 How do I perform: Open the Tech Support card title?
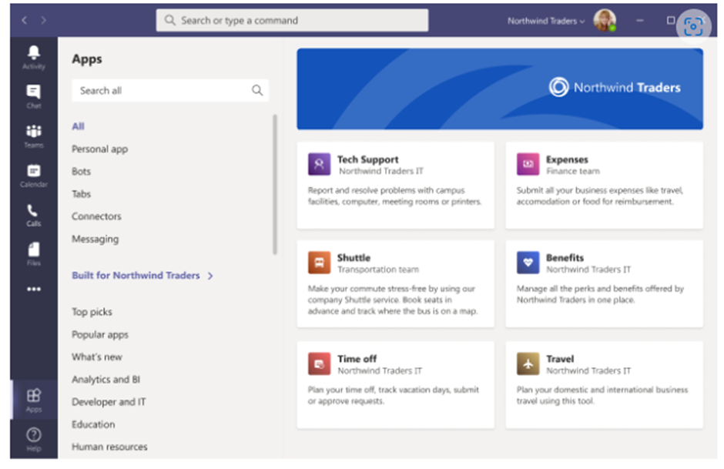(367, 159)
